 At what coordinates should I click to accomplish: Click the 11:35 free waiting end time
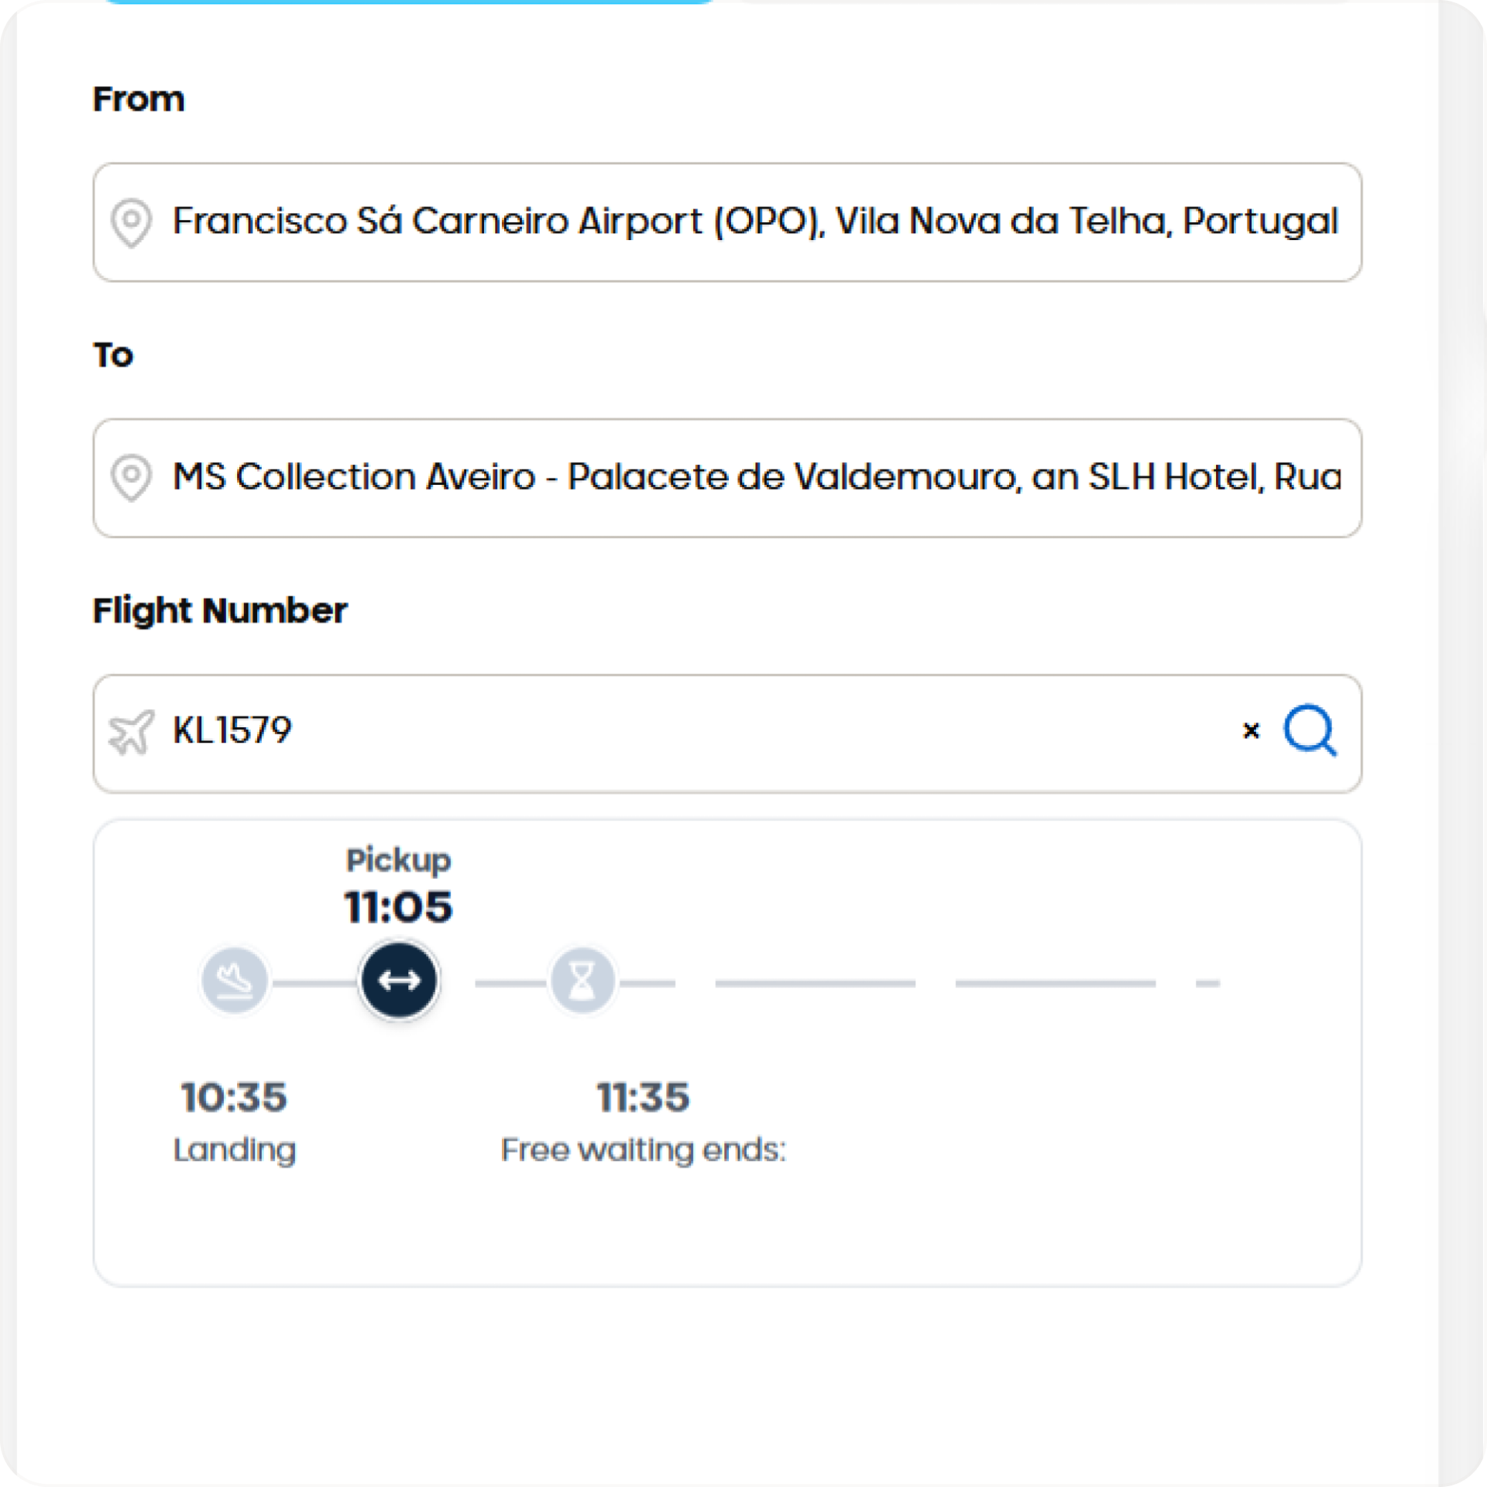click(643, 1097)
